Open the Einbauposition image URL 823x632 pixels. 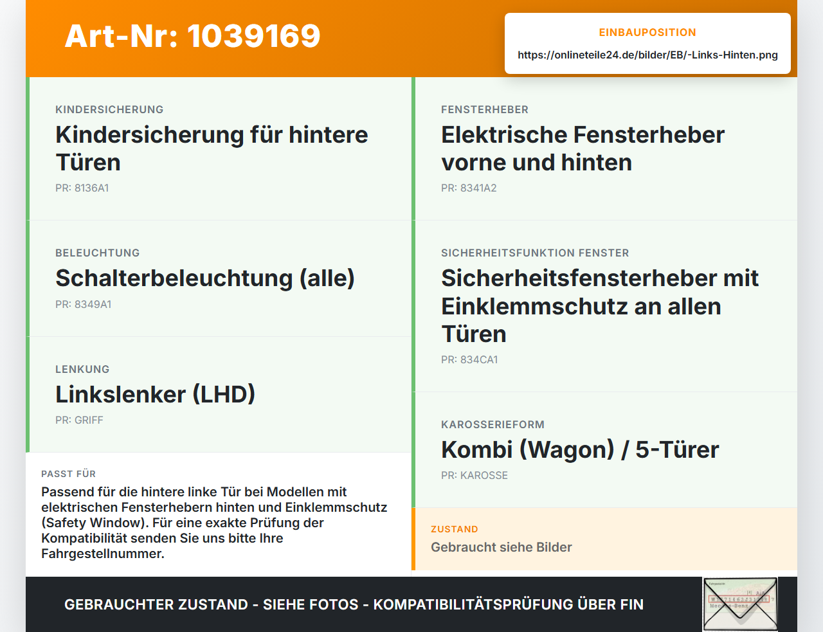pos(647,55)
